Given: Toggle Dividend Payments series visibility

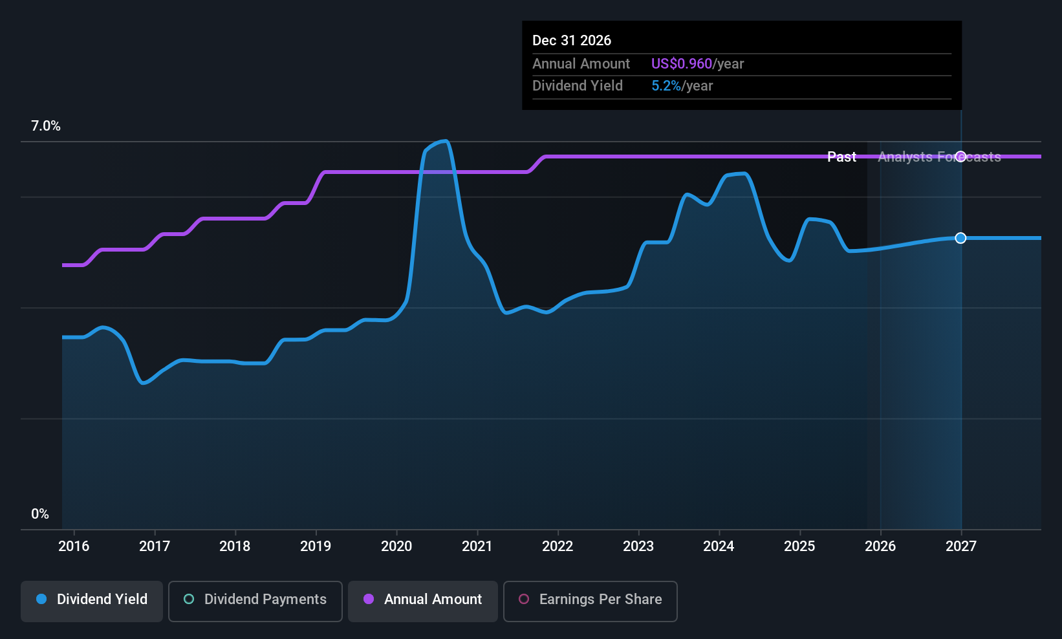Looking at the screenshot, I should pyautogui.click(x=255, y=600).
